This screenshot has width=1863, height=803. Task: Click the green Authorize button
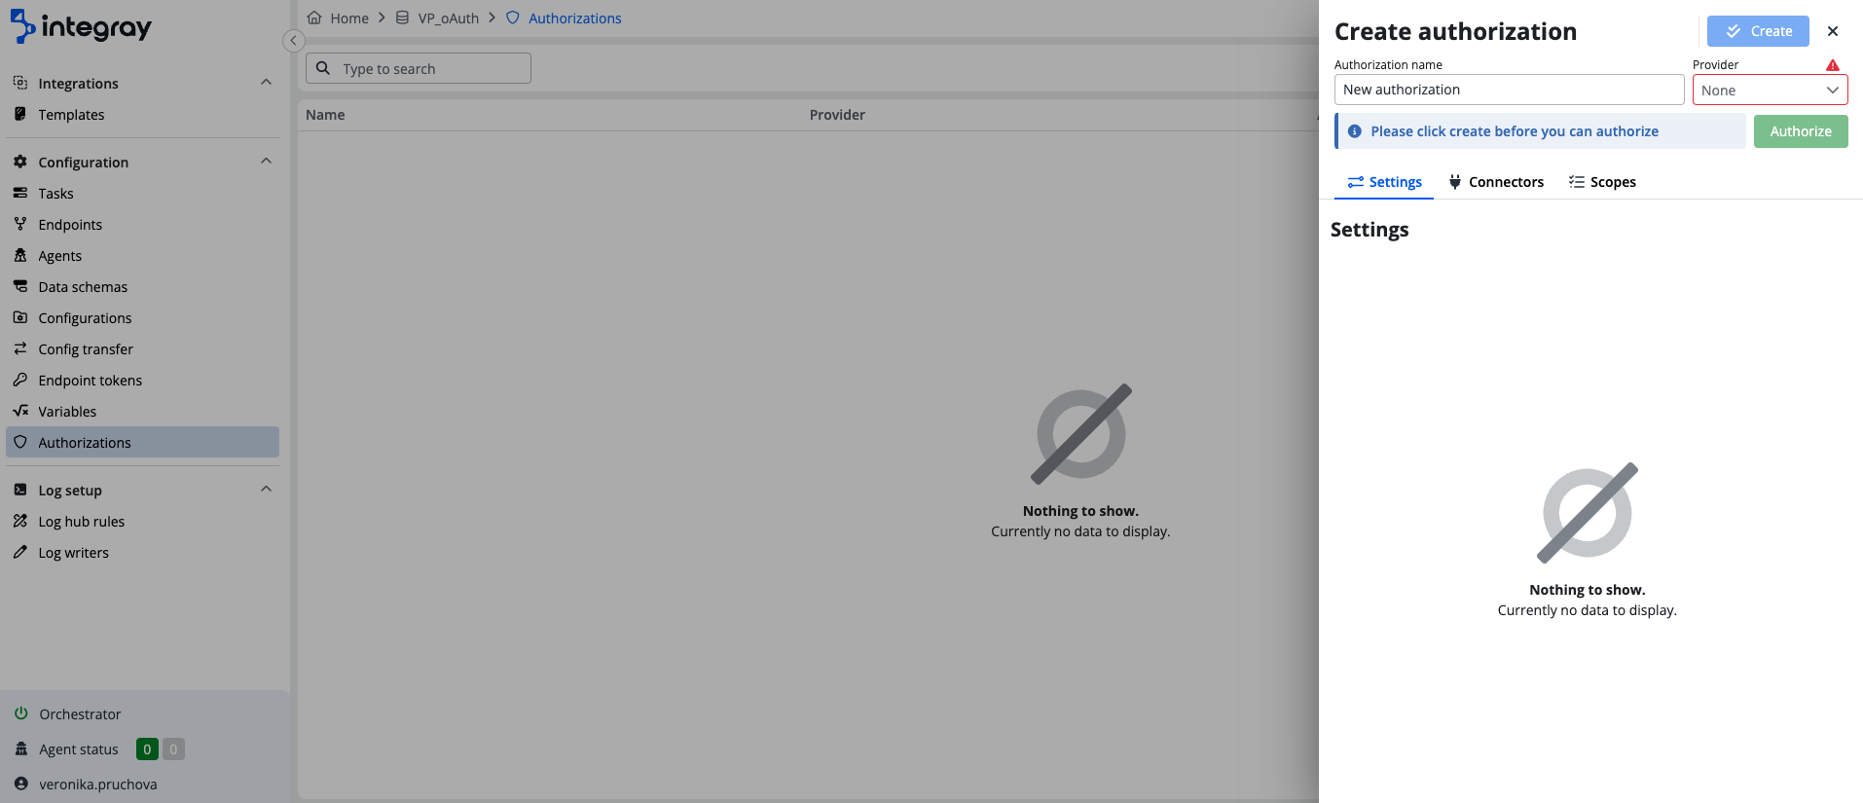(x=1800, y=131)
